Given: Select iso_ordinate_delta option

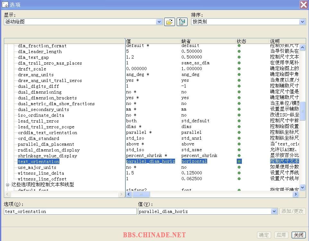Looking at the screenshot, I should point(41,115).
